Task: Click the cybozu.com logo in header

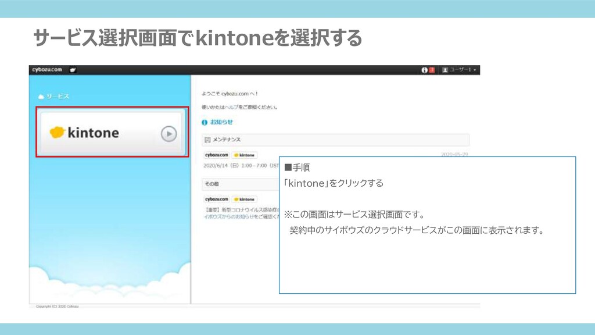Action: click(x=47, y=70)
